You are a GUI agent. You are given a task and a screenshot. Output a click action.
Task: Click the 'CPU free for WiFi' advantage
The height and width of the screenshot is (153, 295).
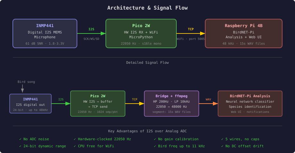click(x=94, y=146)
